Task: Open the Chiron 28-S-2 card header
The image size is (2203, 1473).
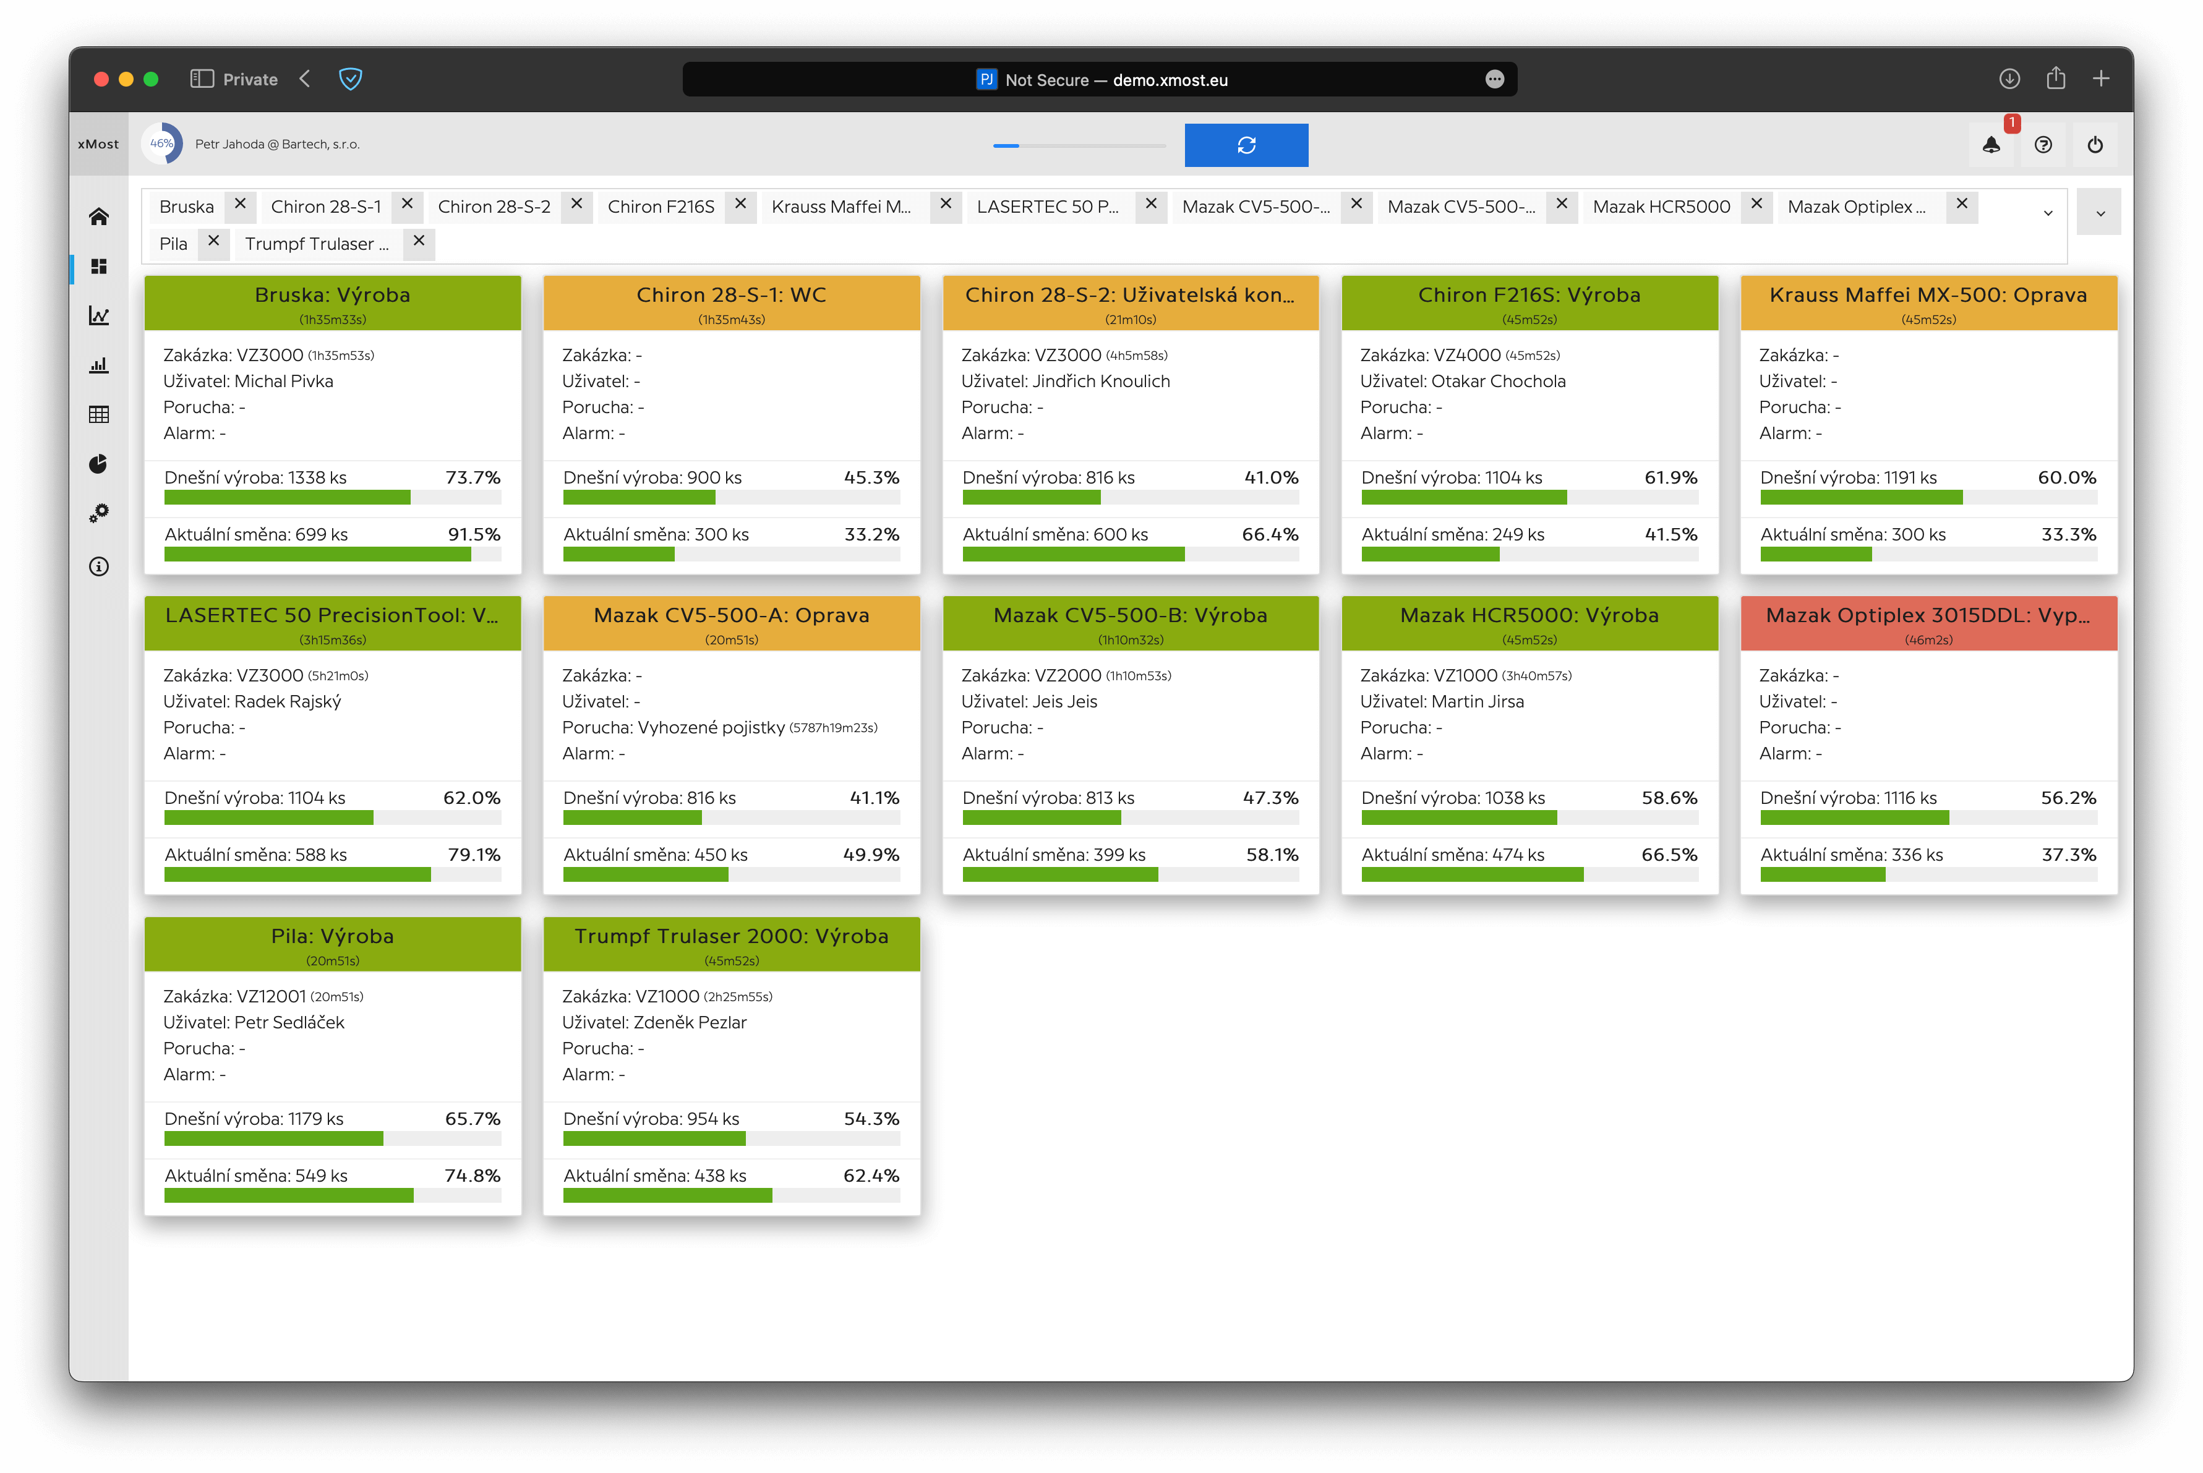Action: [x=1131, y=302]
